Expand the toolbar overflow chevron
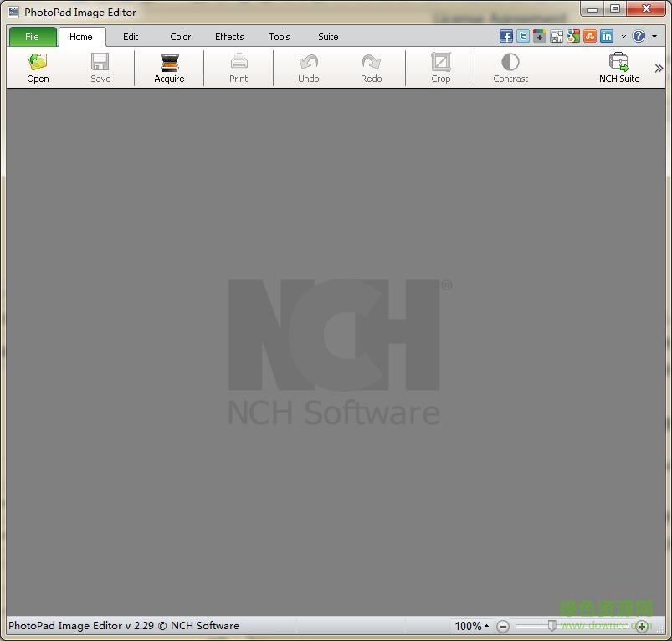672x641 pixels. click(x=659, y=69)
